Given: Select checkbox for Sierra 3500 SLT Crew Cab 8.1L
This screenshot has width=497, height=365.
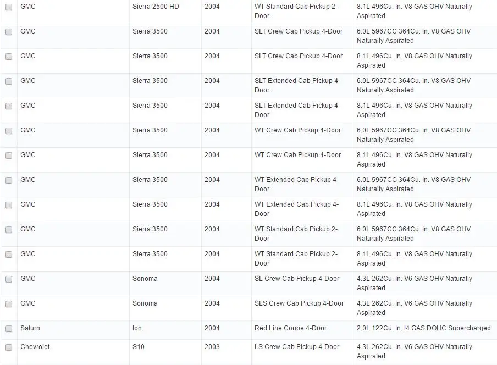Looking at the screenshot, I should 9,57.
